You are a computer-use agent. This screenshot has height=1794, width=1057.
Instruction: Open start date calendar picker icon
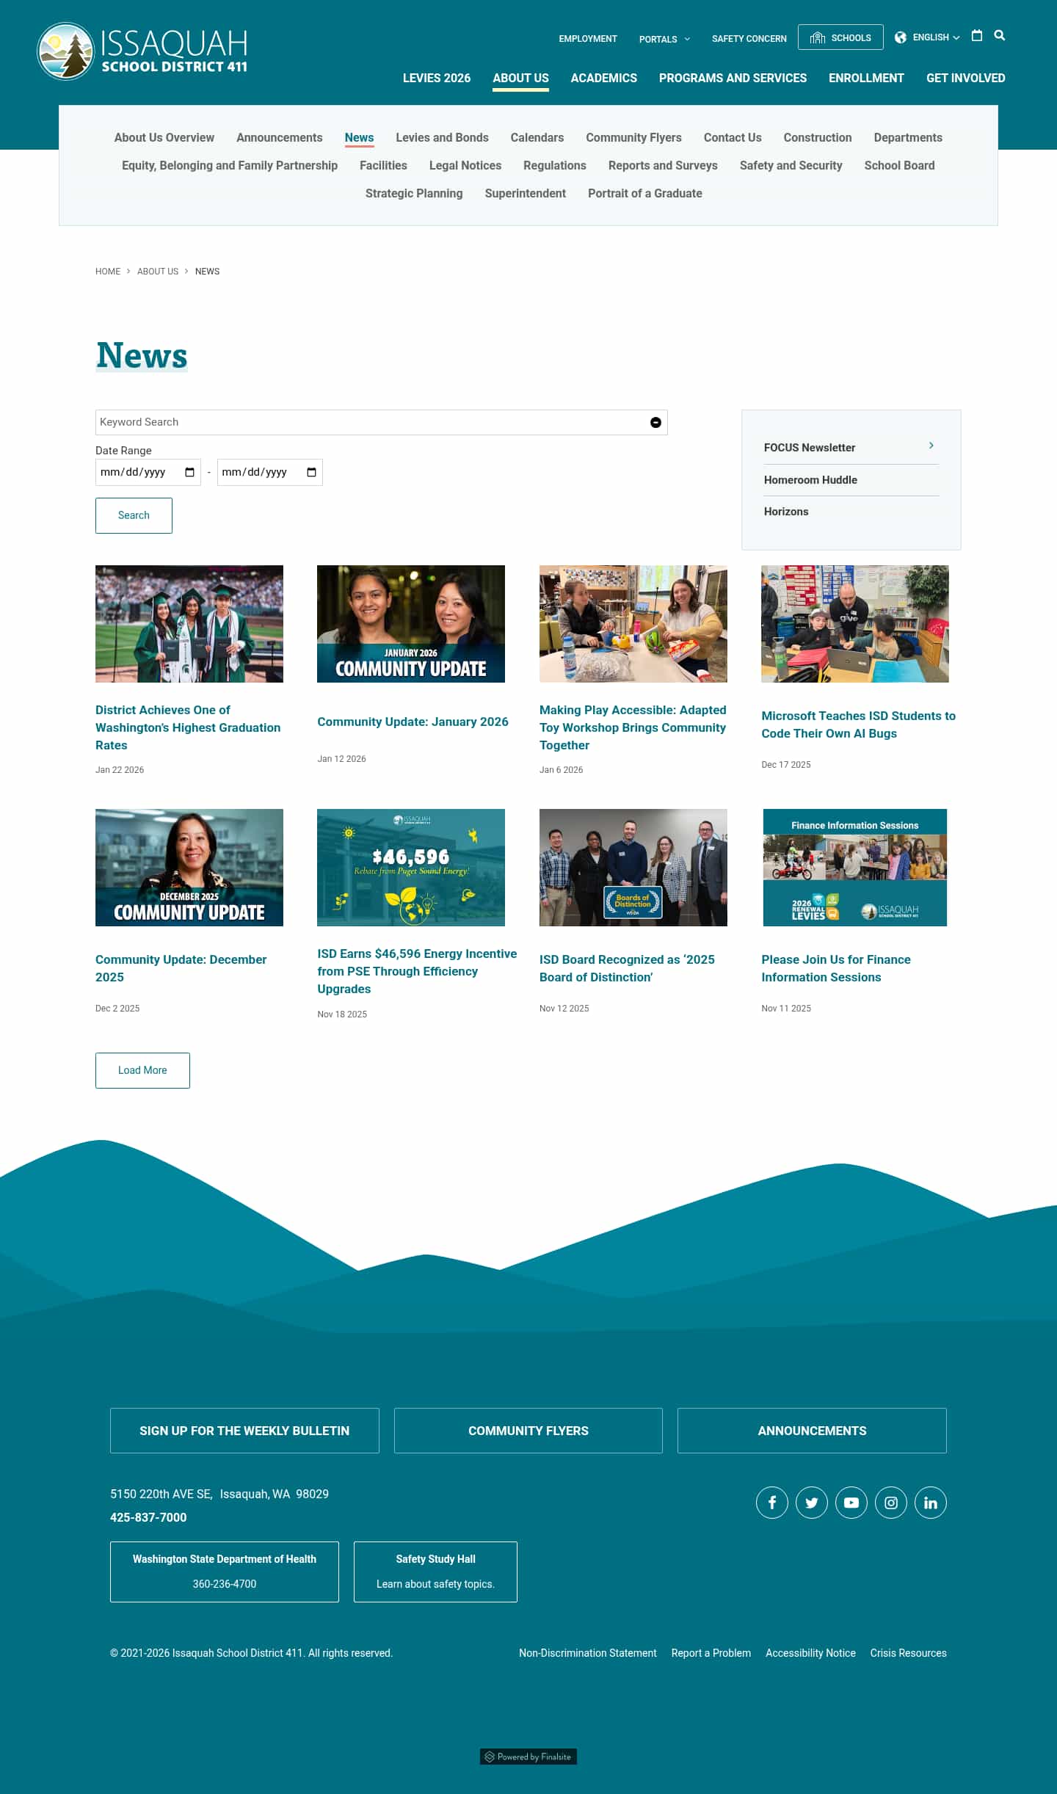[x=189, y=472]
